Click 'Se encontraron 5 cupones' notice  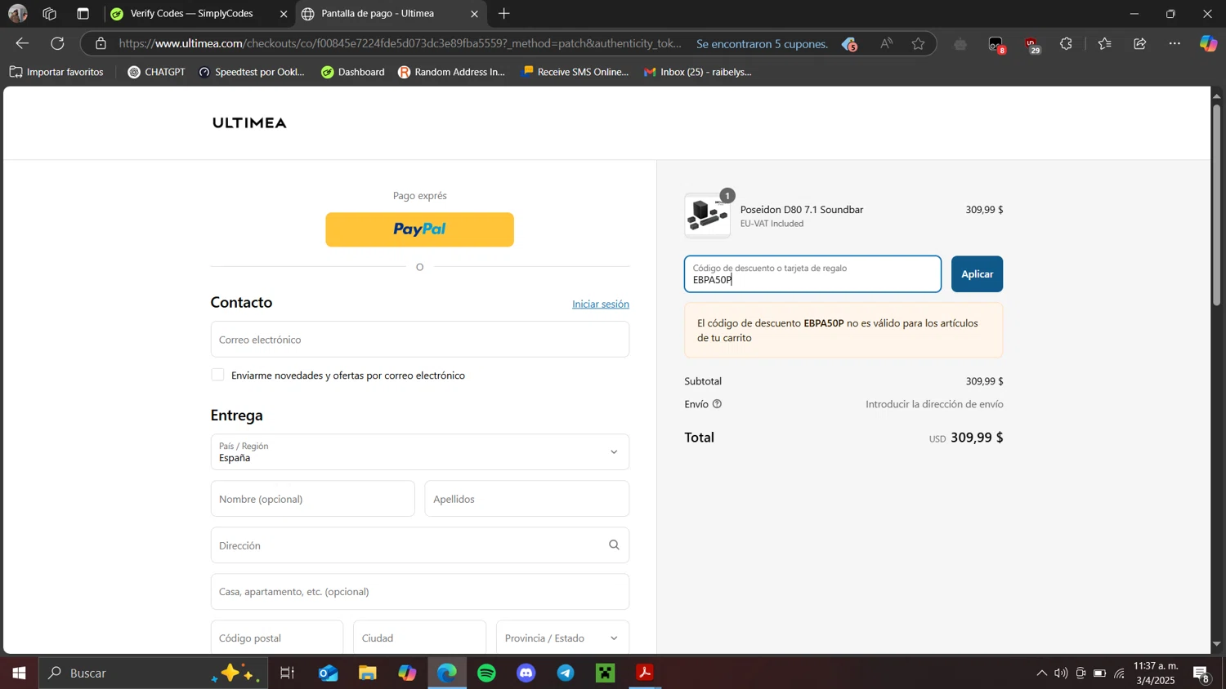pos(762,44)
